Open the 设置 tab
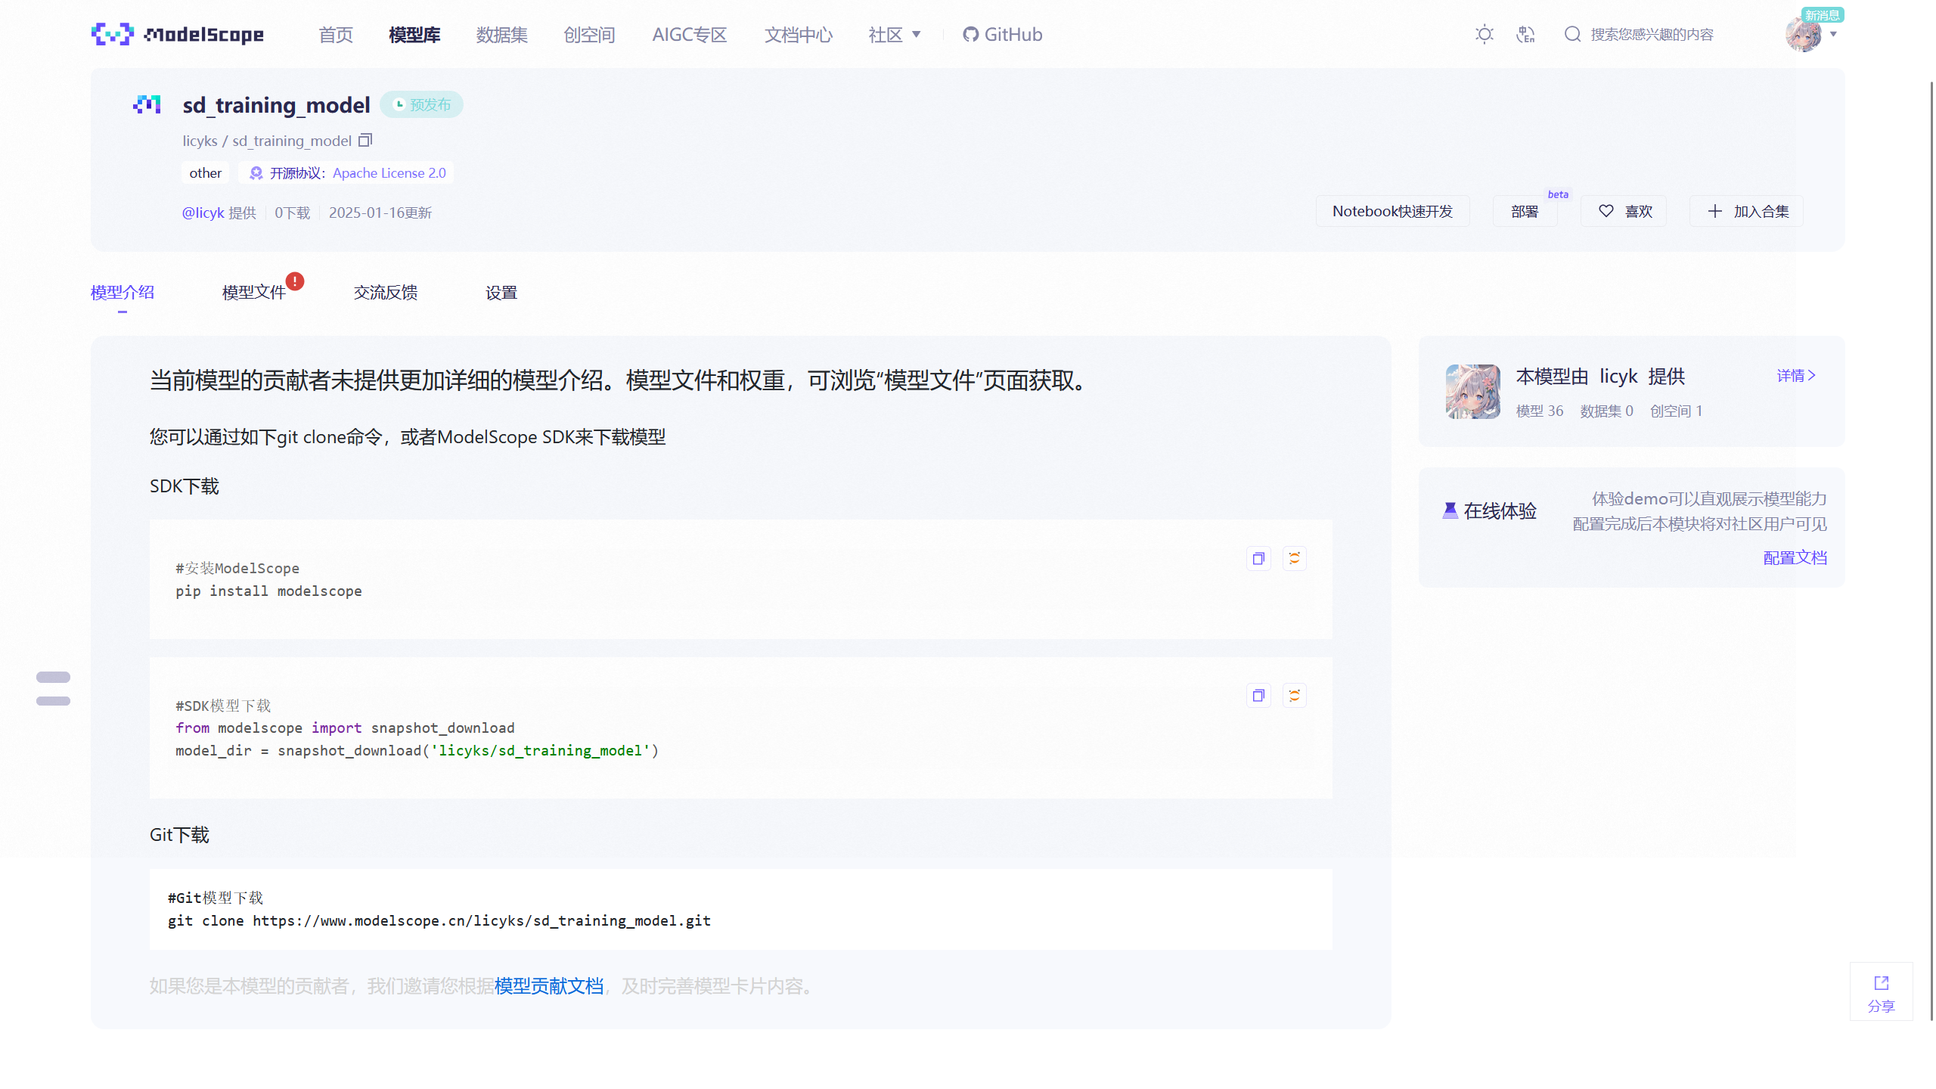Screen dimensions: 1936x1089 point(501,292)
